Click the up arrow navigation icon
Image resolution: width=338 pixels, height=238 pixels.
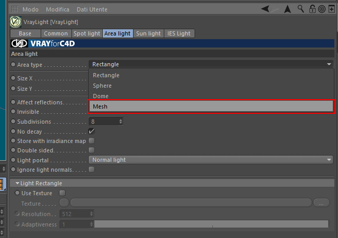[x=287, y=9]
